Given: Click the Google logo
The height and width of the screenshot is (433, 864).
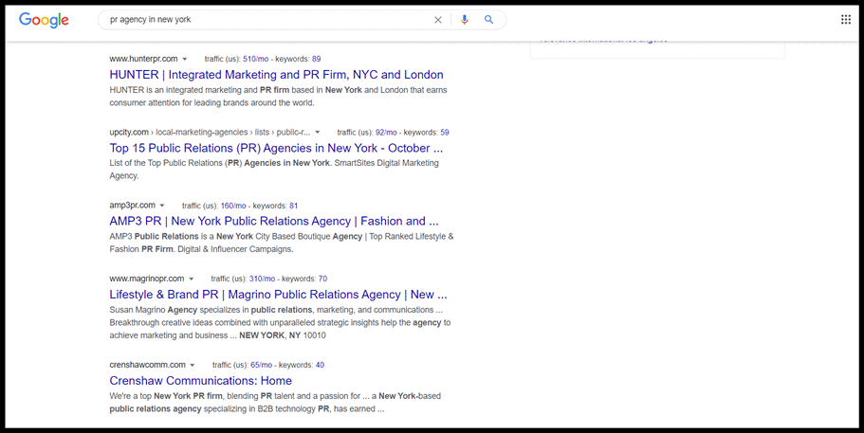Looking at the screenshot, I should (x=44, y=20).
